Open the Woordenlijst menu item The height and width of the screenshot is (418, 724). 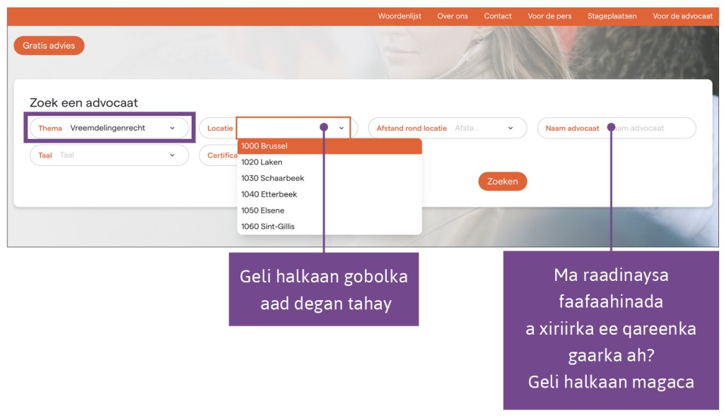tap(399, 16)
